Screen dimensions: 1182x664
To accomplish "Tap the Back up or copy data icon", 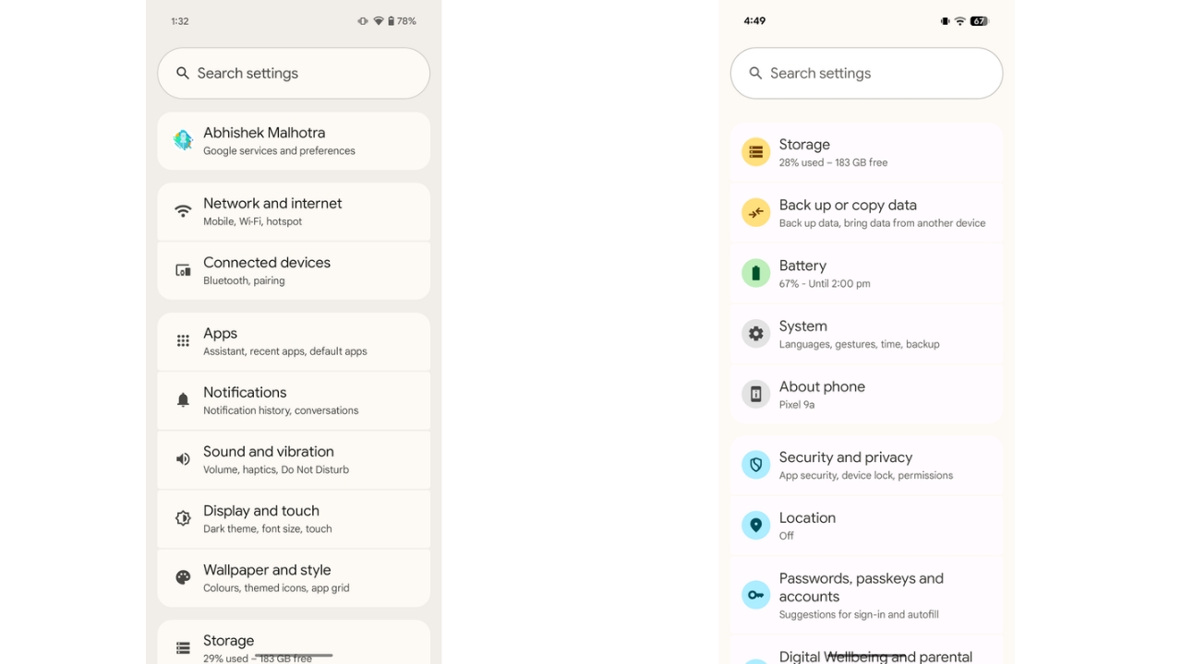I will pos(755,212).
